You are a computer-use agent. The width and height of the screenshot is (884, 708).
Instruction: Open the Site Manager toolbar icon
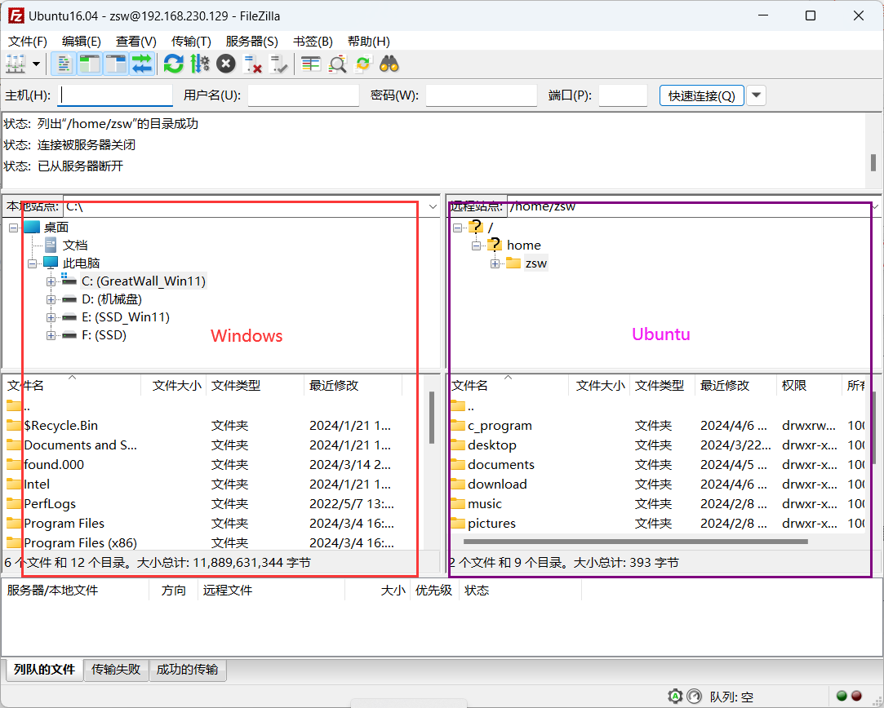point(16,64)
